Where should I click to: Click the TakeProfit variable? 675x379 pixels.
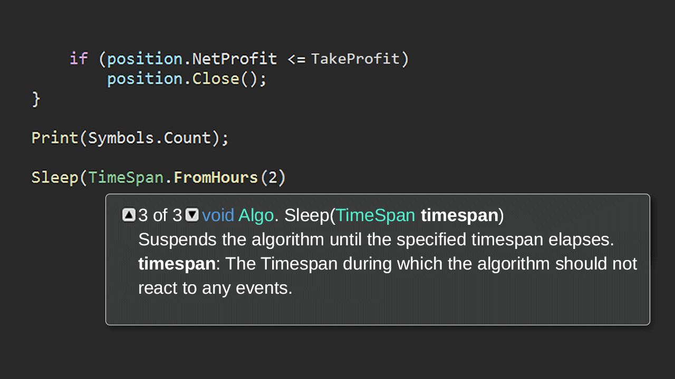[x=355, y=58]
